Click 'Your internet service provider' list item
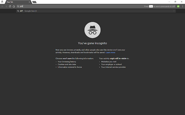The image size is (185, 115). pos(113,67)
